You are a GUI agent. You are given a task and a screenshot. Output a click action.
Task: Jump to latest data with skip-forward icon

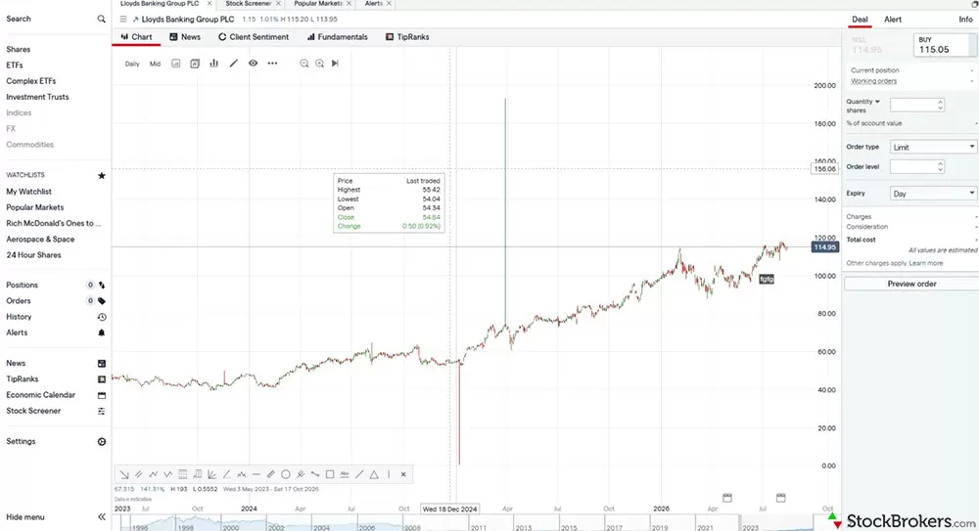[335, 63]
